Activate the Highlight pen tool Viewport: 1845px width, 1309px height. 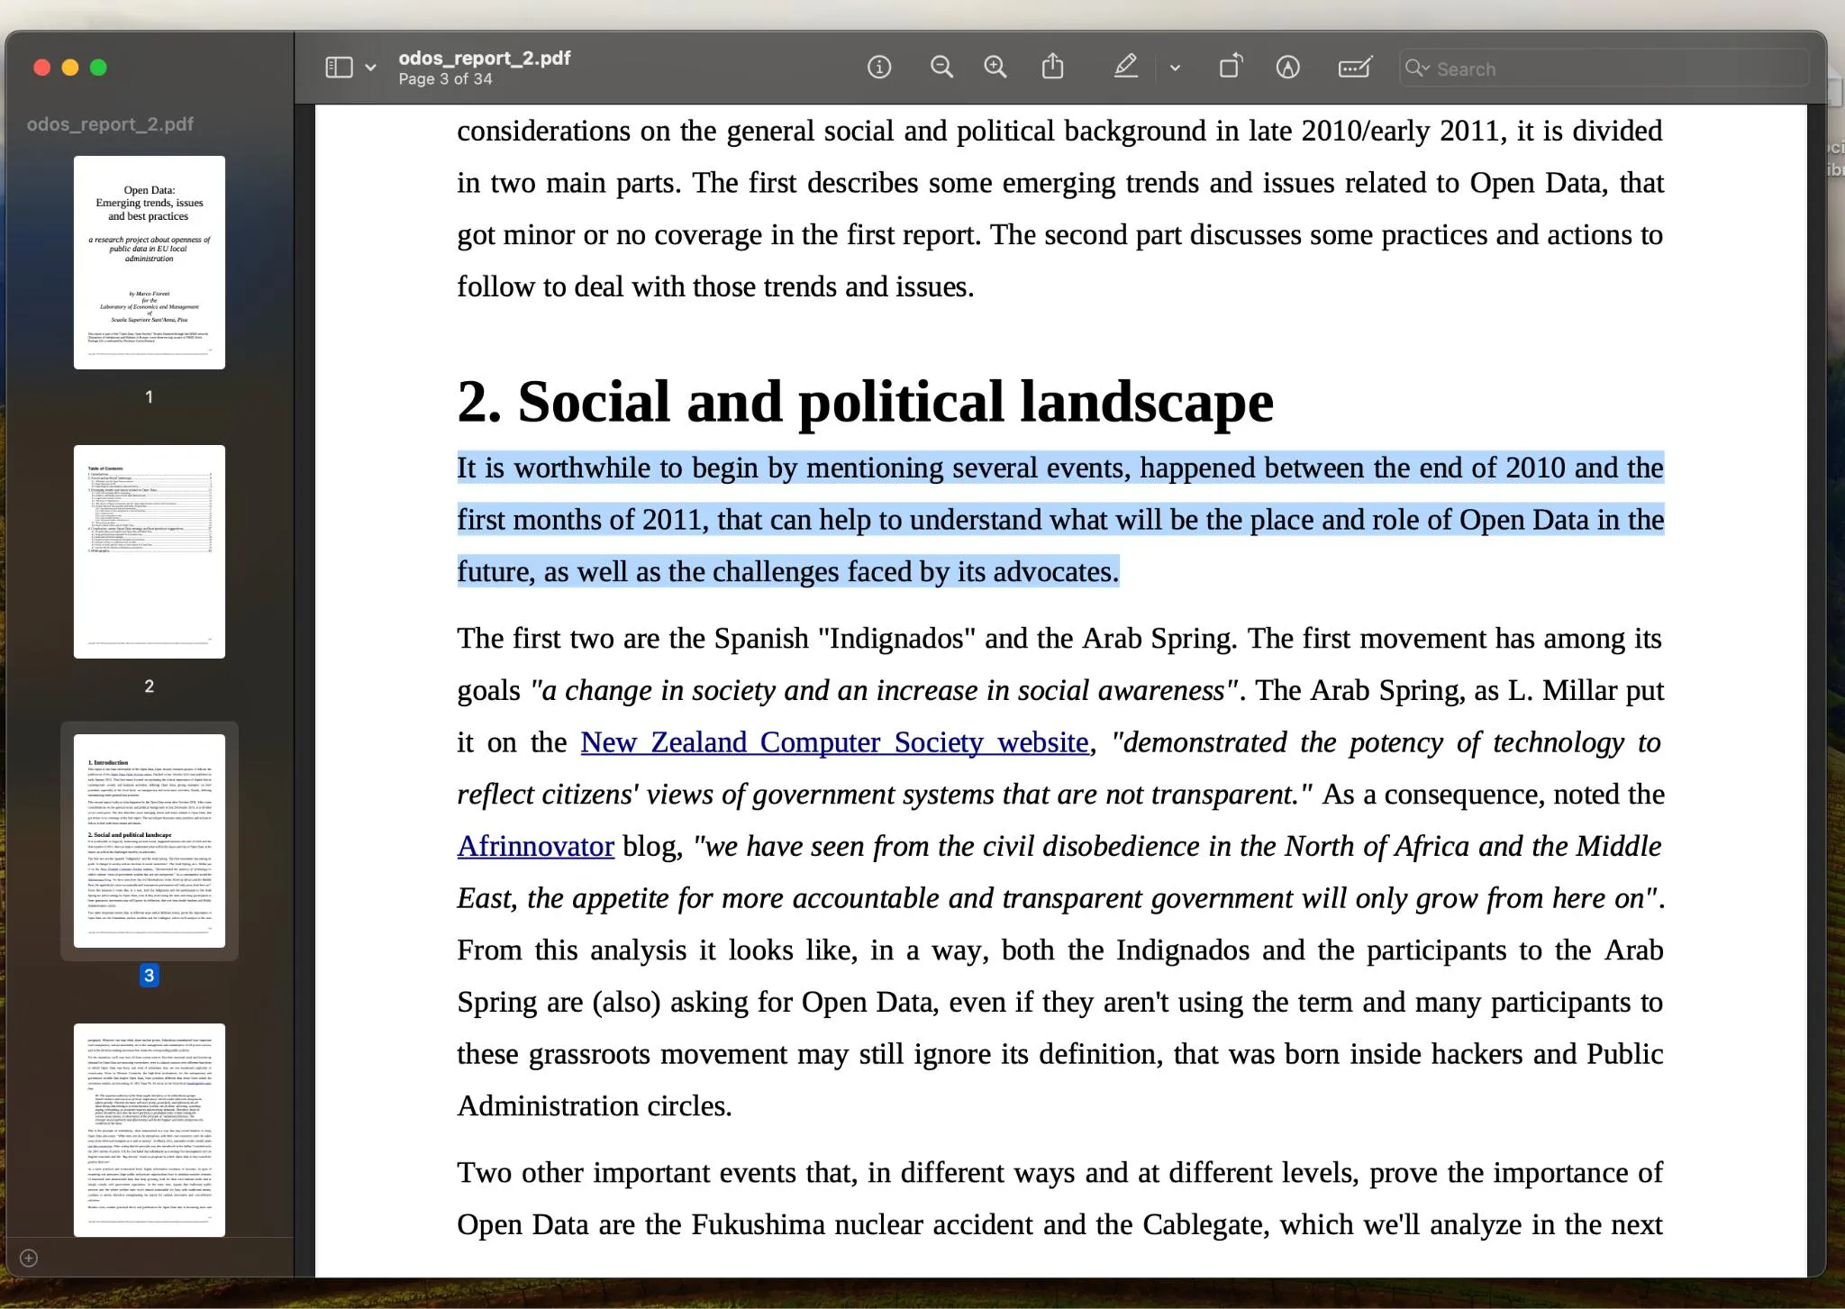1125,68
